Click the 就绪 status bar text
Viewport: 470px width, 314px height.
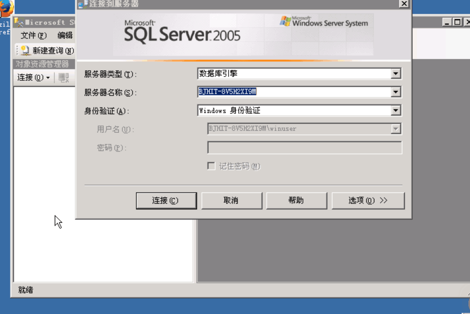26,290
